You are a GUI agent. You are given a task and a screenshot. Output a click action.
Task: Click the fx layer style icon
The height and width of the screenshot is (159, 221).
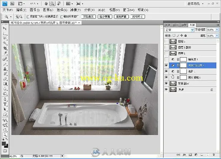coord(184,155)
